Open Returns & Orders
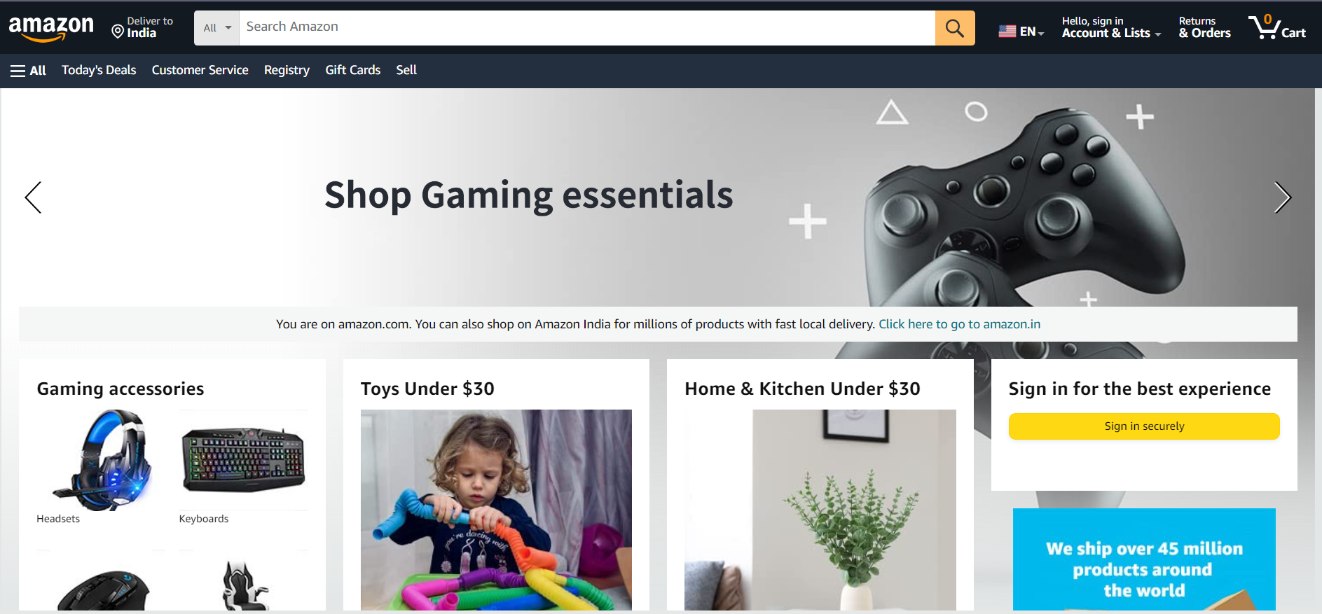The width and height of the screenshot is (1322, 614). (x=1204, y=27)
